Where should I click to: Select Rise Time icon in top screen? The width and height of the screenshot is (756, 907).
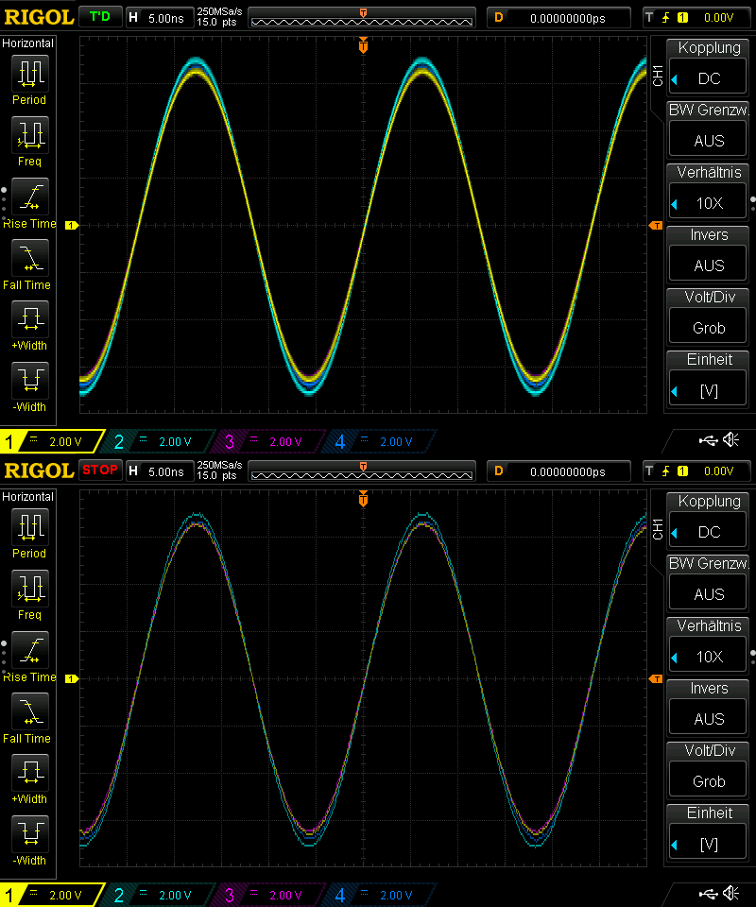pyautogui.click(x=29, y=197)
